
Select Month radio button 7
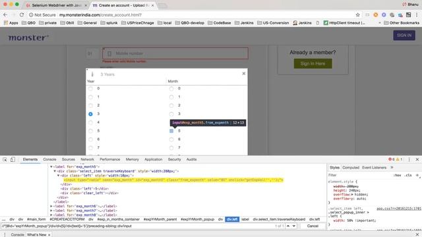(171, 147)
